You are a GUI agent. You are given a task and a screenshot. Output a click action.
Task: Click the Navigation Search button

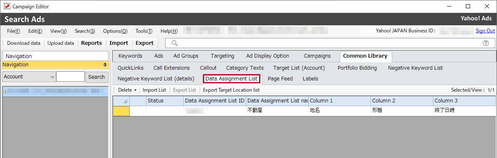tap(96, 77)
